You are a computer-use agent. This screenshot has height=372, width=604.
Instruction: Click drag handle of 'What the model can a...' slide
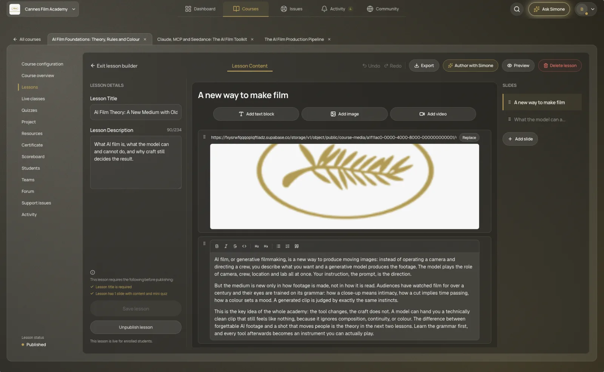coord(509,119)
